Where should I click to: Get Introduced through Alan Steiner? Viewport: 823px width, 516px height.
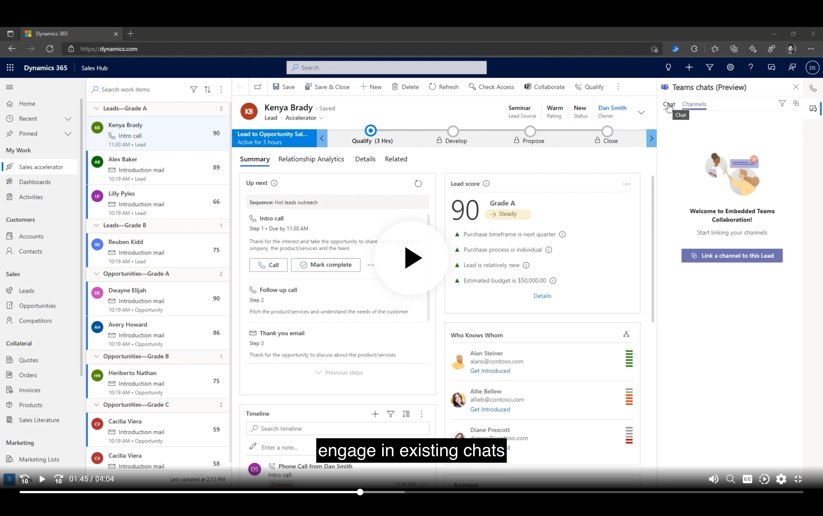[490, 371]
